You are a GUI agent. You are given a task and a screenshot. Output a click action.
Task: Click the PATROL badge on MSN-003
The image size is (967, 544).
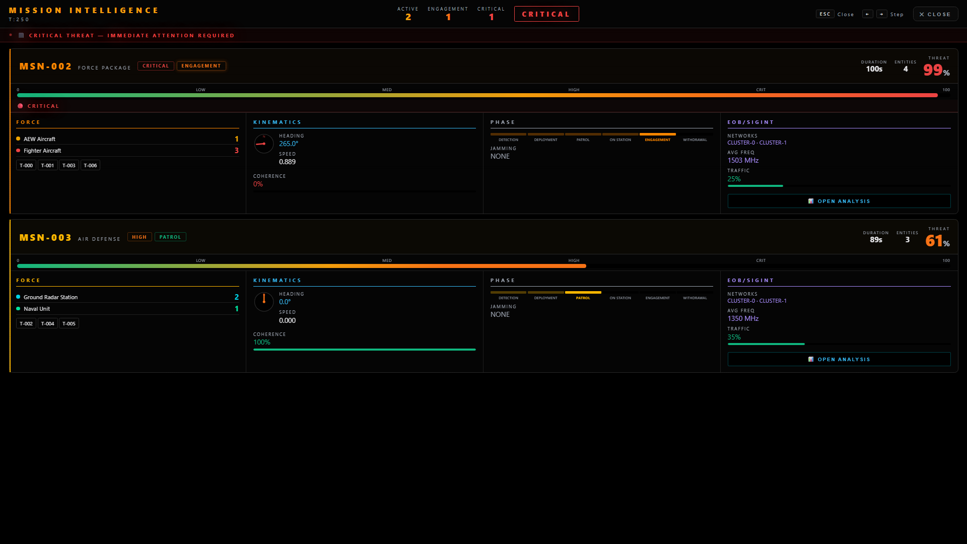(170, 237)
